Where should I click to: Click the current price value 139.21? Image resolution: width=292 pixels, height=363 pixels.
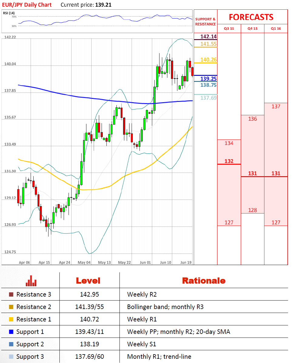pos(103,5)
